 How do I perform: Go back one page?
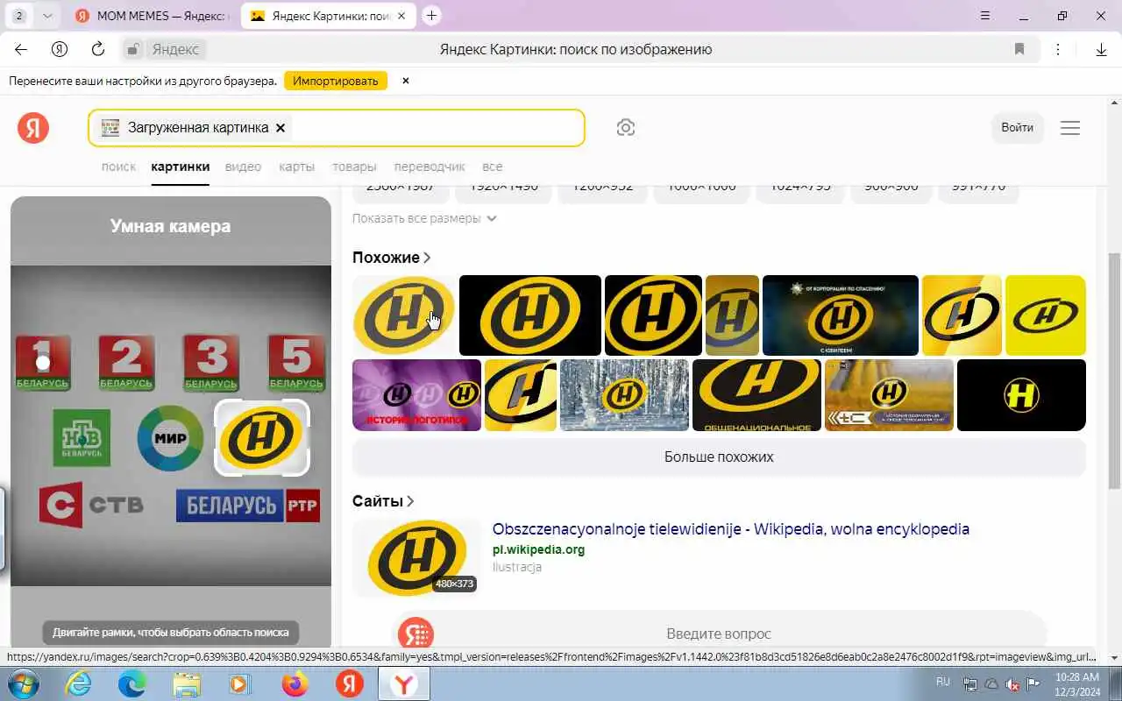click(22, 49)
